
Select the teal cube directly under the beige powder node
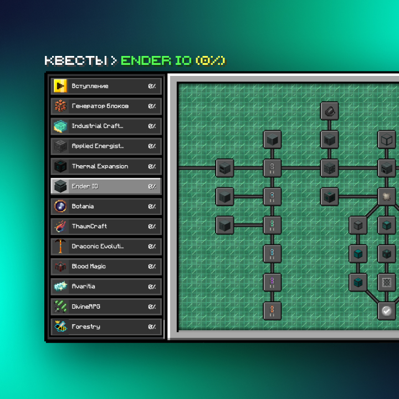387,225
